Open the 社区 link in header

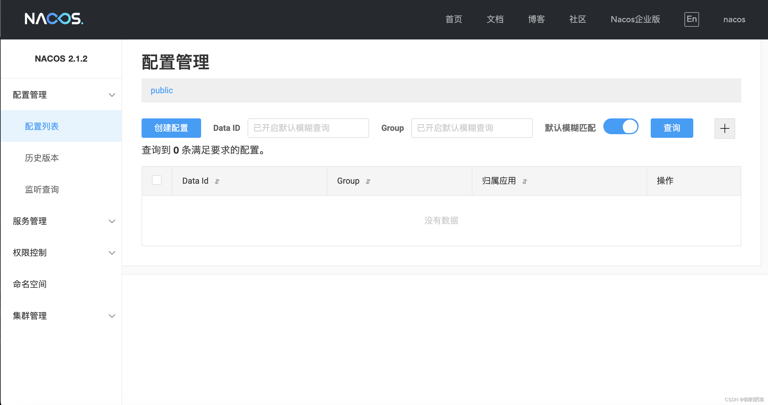click(x=578, y=19)
